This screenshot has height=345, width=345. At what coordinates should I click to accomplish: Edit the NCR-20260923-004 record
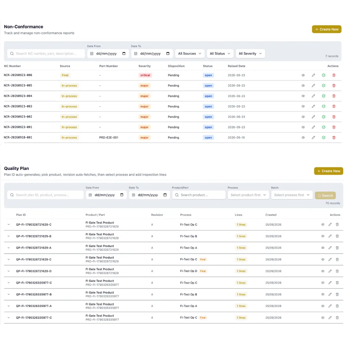coord(313,96)
